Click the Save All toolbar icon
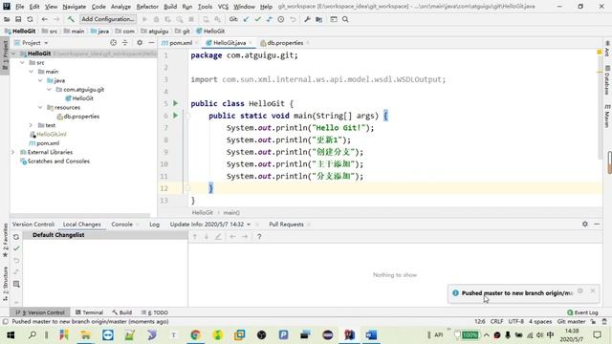 [x=18, y=19]
